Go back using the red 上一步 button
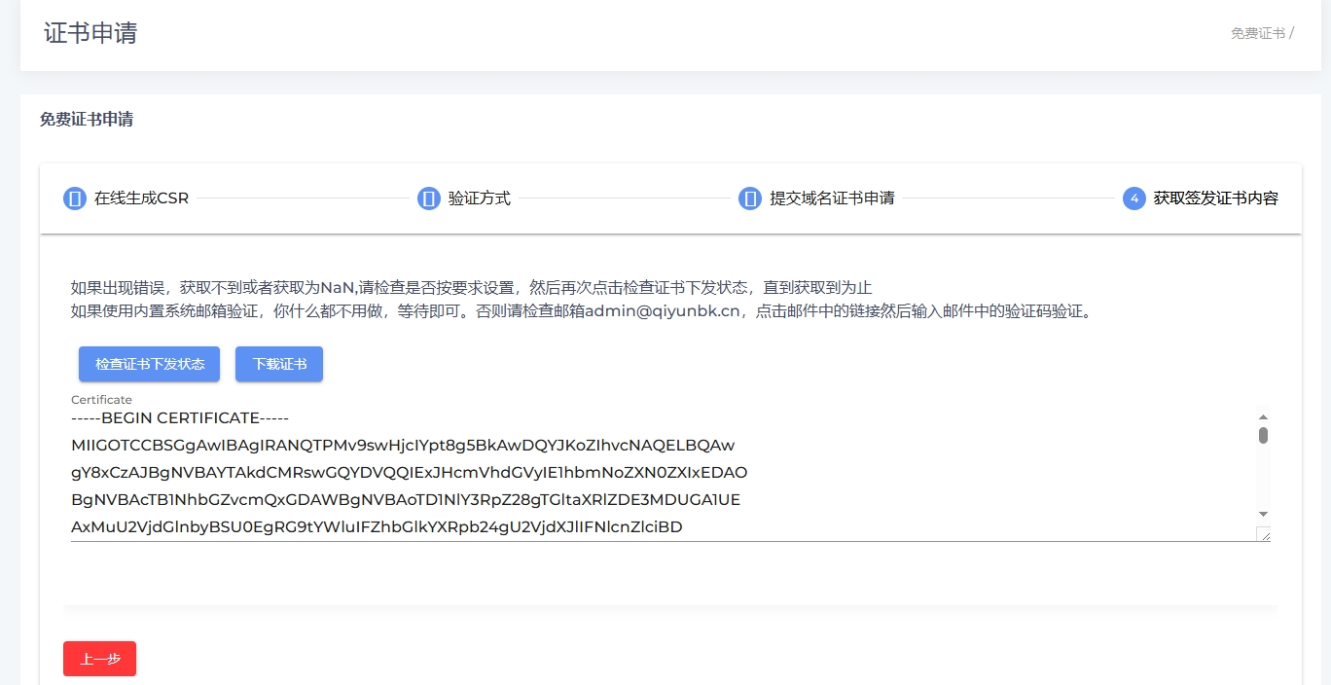Screen dimensions: 1331x685 pyautogui.click(x=99, y=659)
